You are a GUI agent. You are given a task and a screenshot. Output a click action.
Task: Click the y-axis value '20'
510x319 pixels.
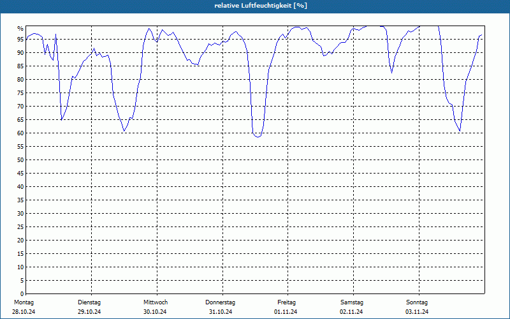[x=20, y=241]
